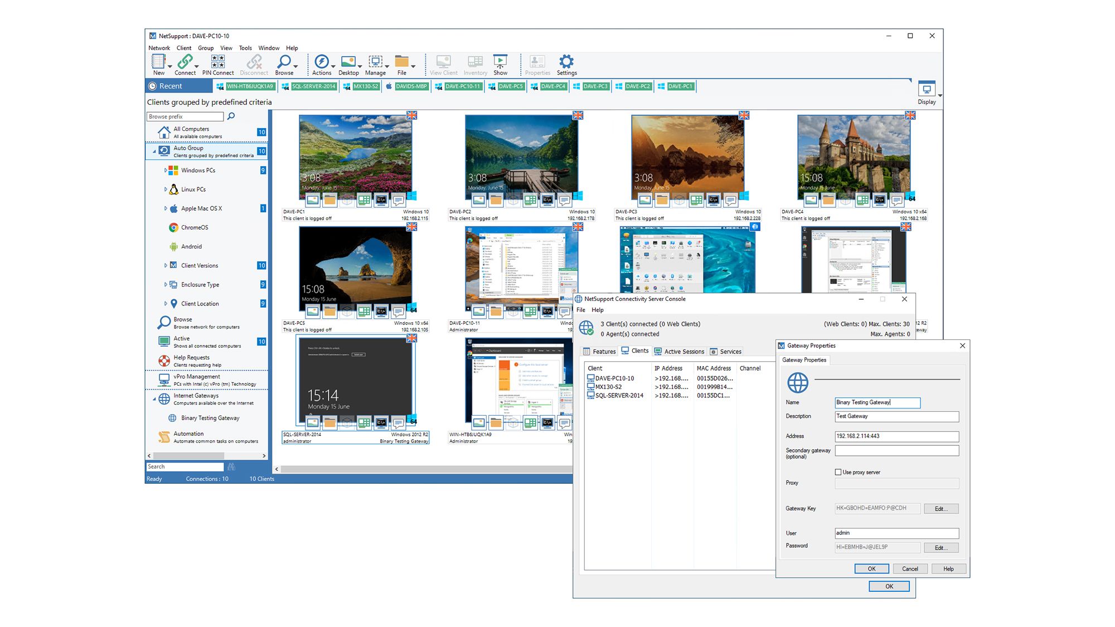Image resolution: width=1115 pixels, height=627 pixels.
Task: Select DAVE-PC10-10 row in Clients list
Action: [x=660, y=378]
